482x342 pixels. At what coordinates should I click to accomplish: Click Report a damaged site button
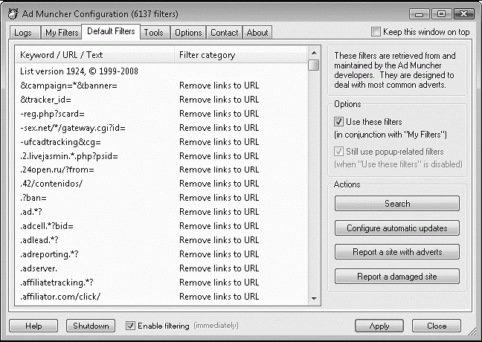(397, 277)
